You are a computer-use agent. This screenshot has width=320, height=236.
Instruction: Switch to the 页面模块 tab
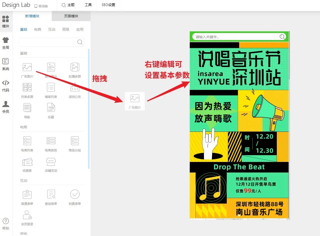71,16
